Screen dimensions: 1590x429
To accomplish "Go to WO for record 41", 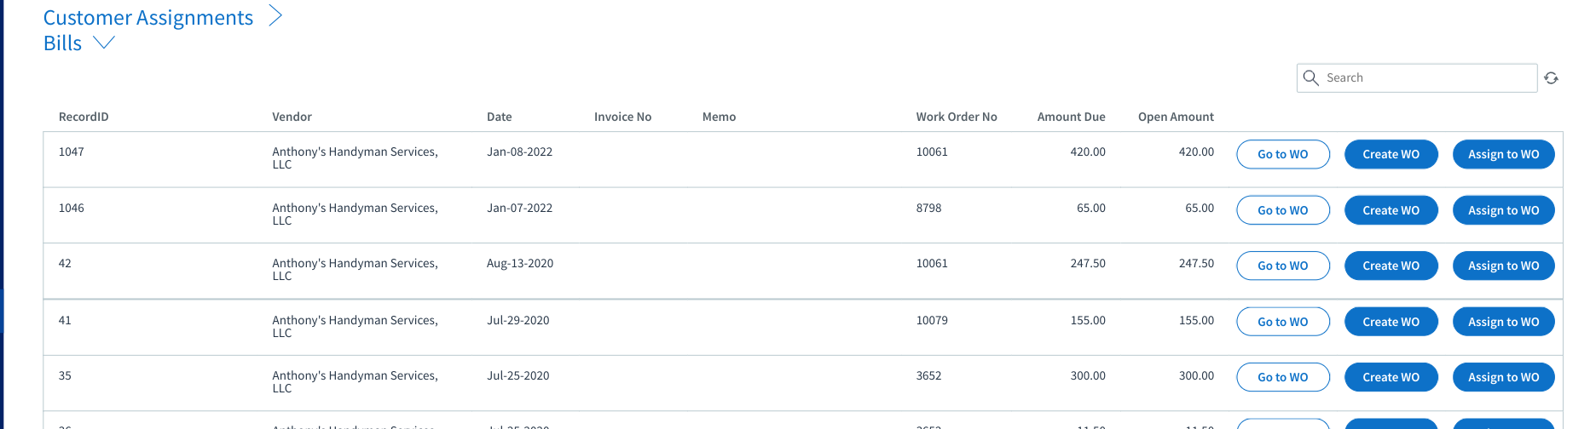I will pos(1283,322).
